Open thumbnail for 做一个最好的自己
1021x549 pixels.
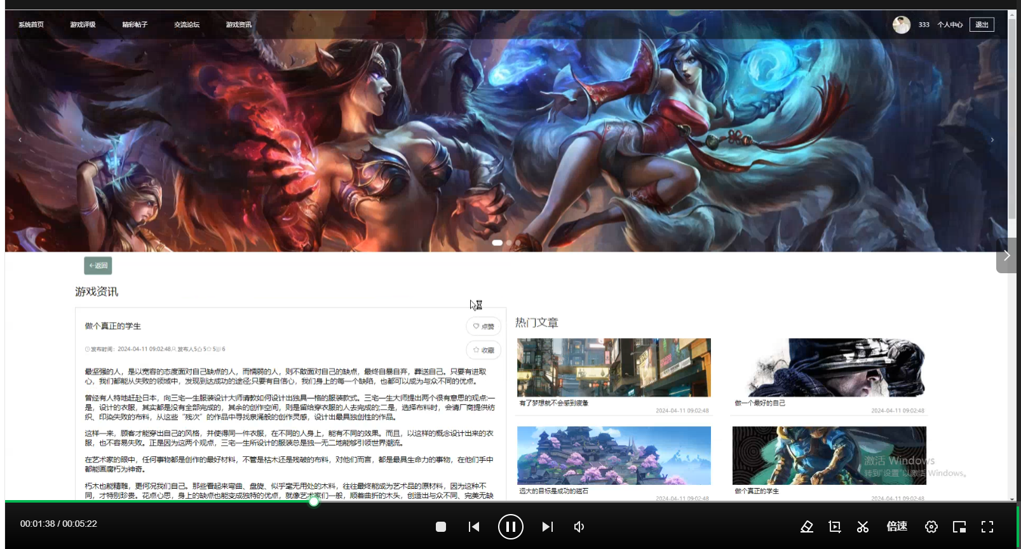pyautogui.click(x=829, y=367)
